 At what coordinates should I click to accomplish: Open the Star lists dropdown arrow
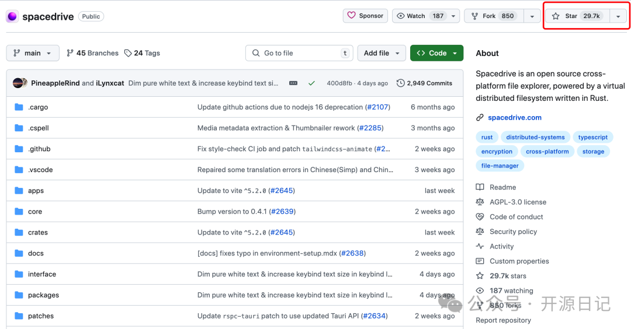tap(618, 16)
